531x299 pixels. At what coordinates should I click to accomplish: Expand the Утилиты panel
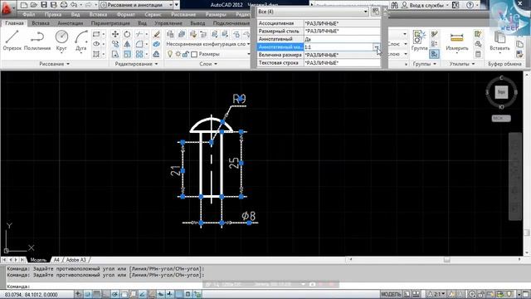(x=462, y=64)
